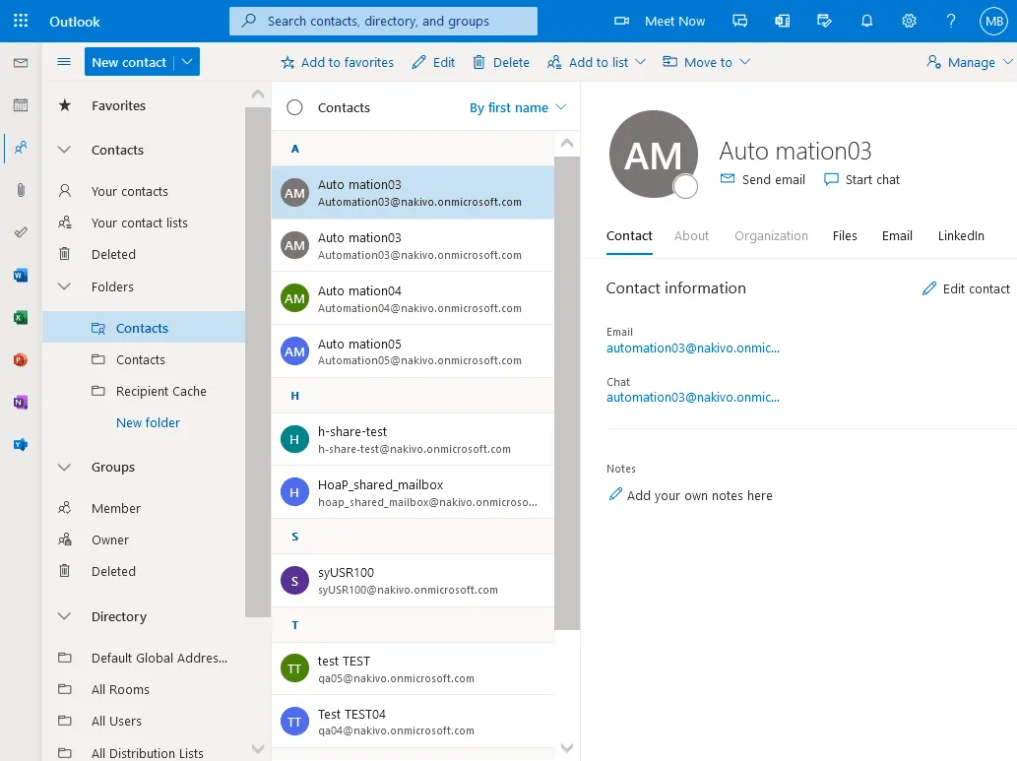Open the OneNote app icon

click(x=21, y=403)
